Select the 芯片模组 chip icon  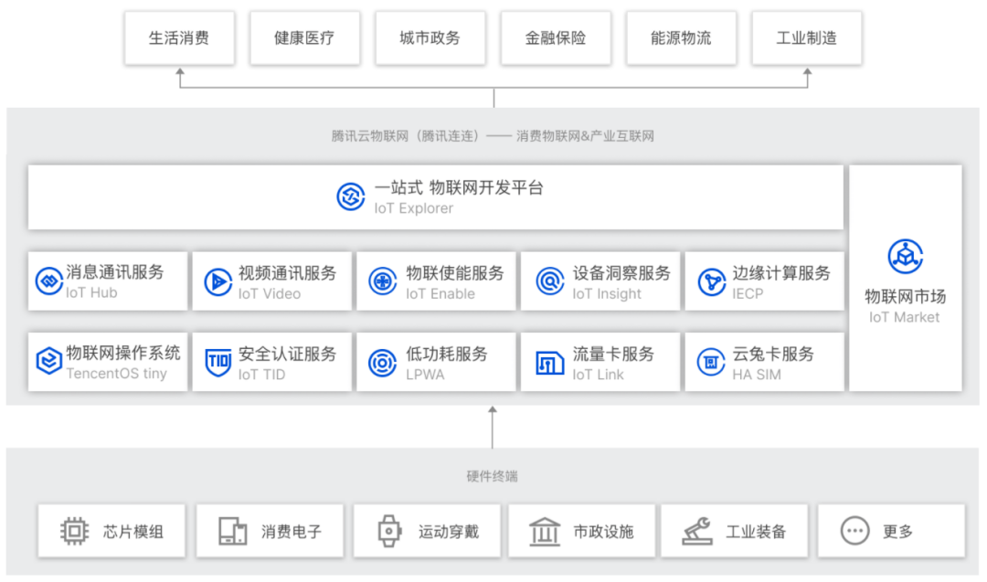73,531
